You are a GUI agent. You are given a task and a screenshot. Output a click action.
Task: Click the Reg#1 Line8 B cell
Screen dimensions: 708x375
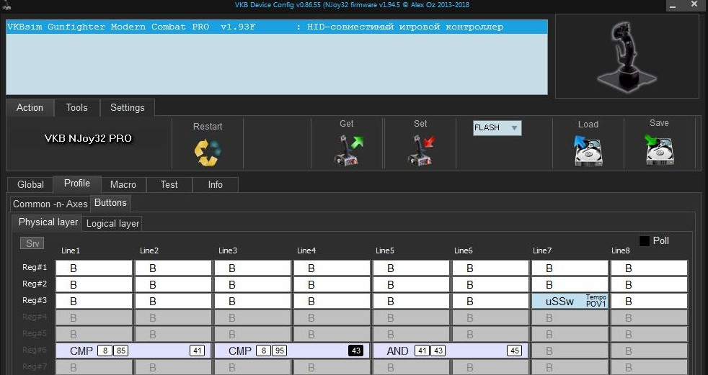(x=650, y=268)
